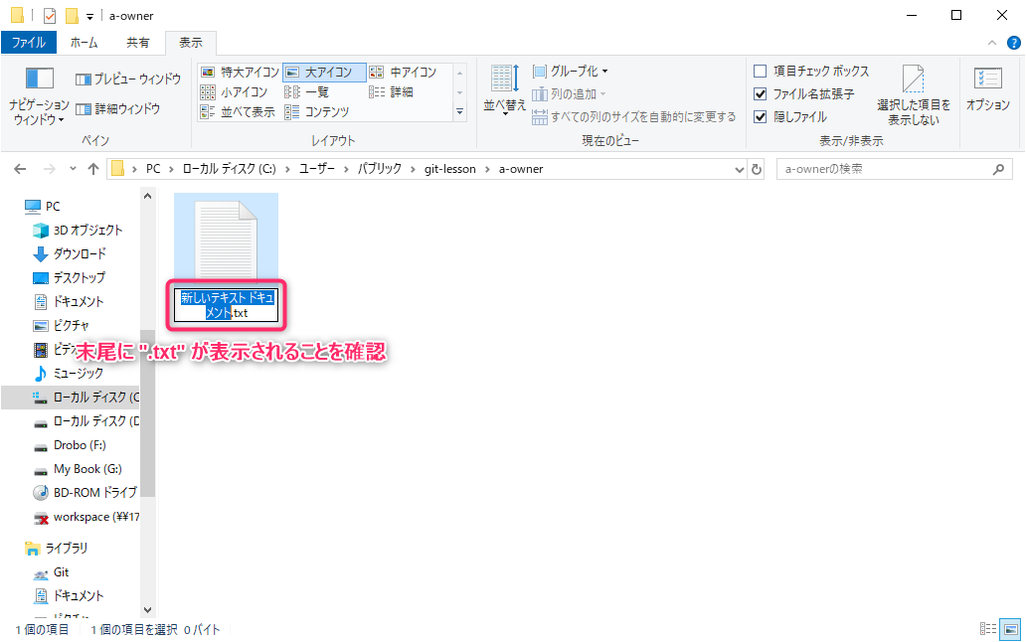Click パブリック in the address breadcrumb
1026x642 pixels.
click(380, 169)
